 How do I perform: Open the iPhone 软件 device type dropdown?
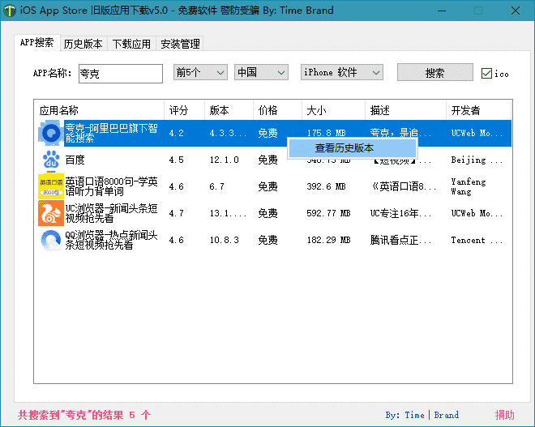point(341,72)
